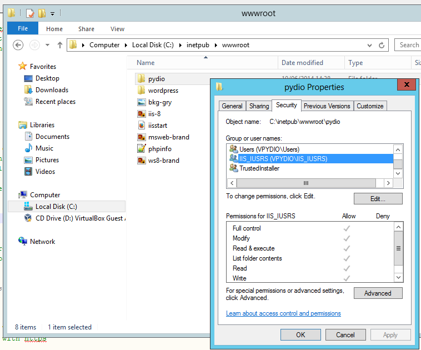Click Cancel in pydio Properties
This screenshot has width=421, height=350.
345,334
